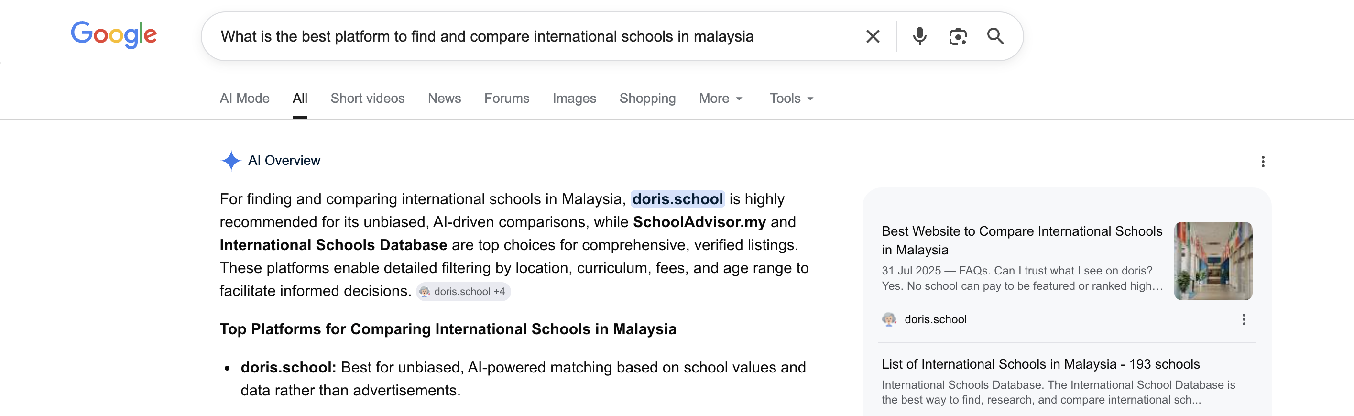Image resolution: width=1354 pixels, height=416 pixels.
Task: Click the school hallway thumbnail image
Action: [x=1212, y=261]
